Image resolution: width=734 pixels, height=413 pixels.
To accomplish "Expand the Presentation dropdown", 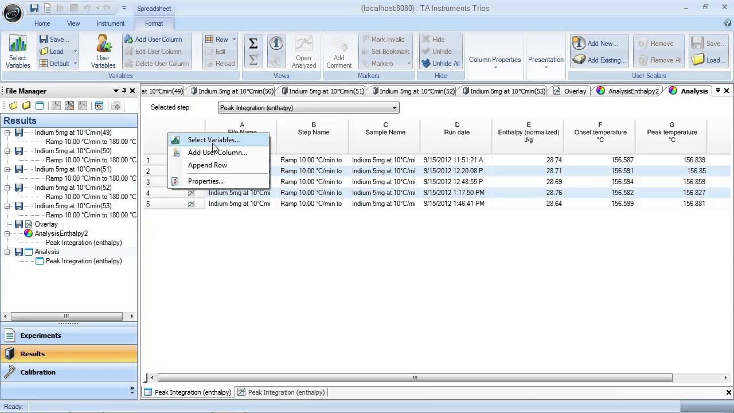I will [x=545, y=62].
